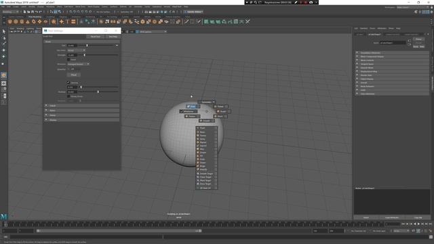Click the Maya logo icon at bottom left

(4, 216)
